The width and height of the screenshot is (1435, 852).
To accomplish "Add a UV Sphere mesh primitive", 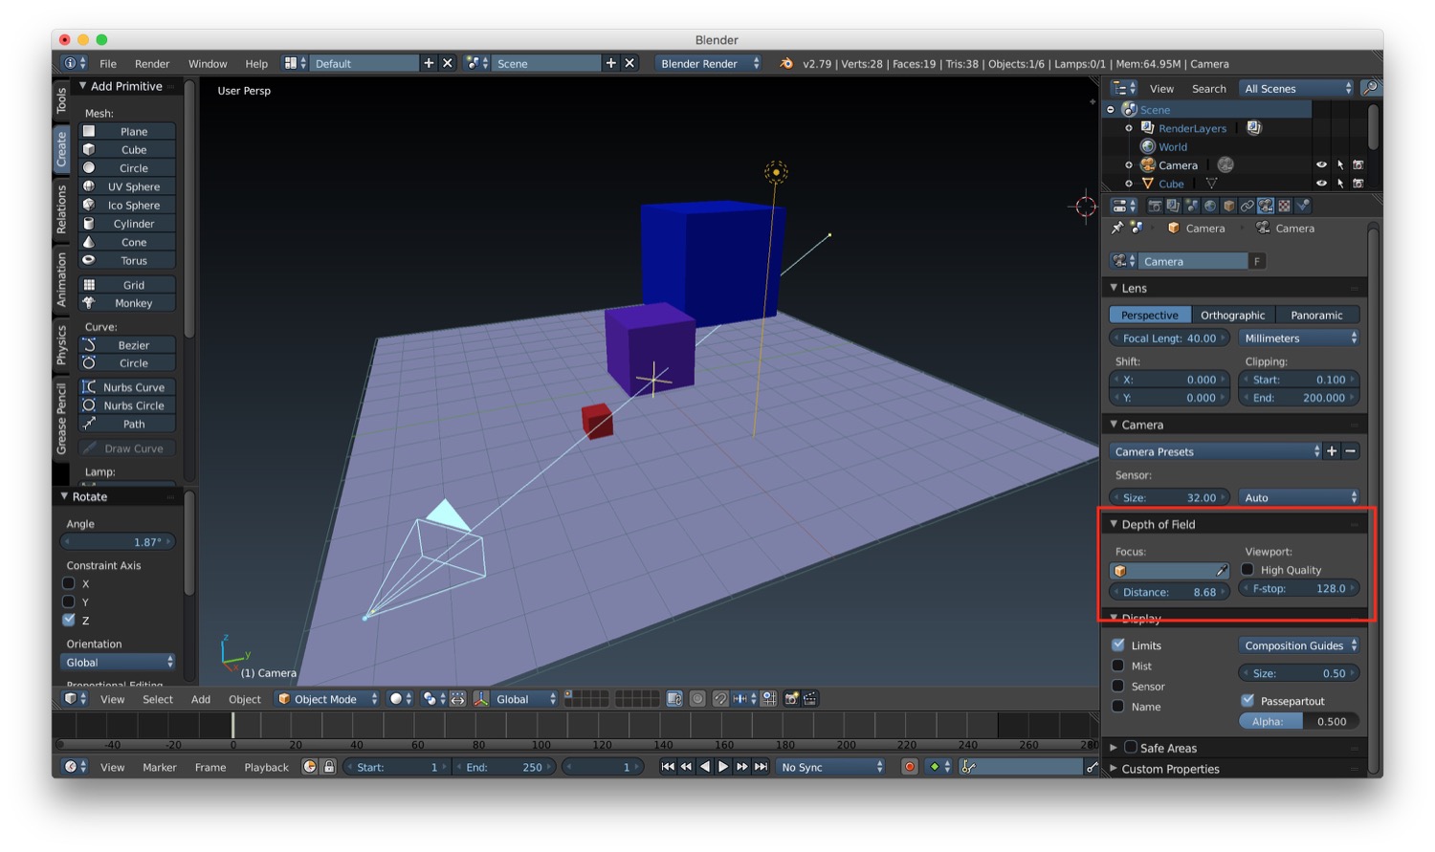I will click(127, 186).
